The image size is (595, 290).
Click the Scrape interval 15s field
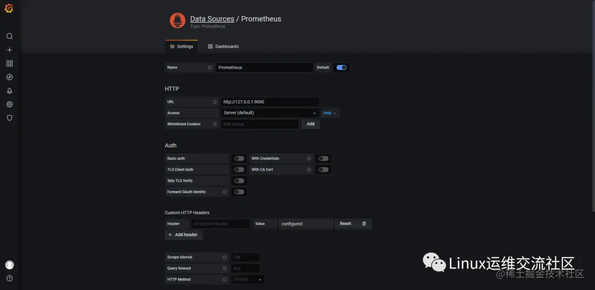click(246, 257)
